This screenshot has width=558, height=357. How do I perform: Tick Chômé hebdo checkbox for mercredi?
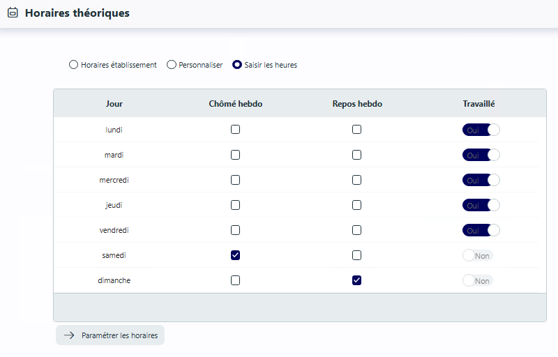click(235, 180)
